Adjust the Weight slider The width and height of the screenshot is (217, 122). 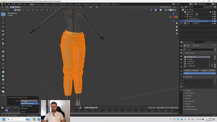point(200,73)
